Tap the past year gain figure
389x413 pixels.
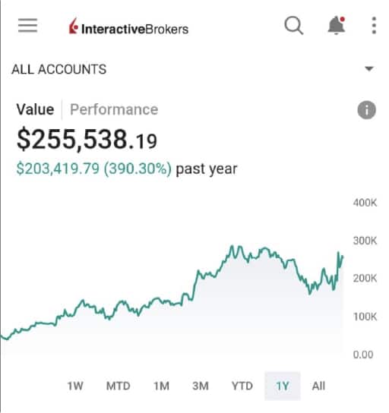pos(93,169)
